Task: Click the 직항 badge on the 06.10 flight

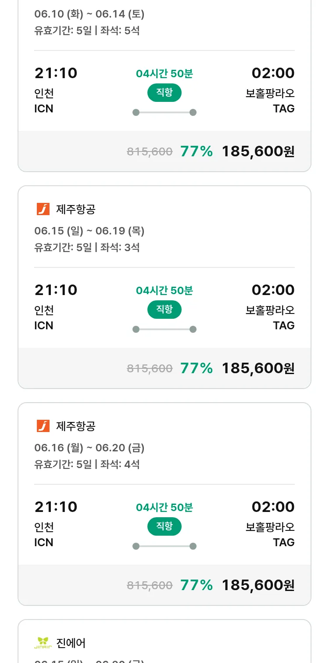Action: click(x=164, y=92)
